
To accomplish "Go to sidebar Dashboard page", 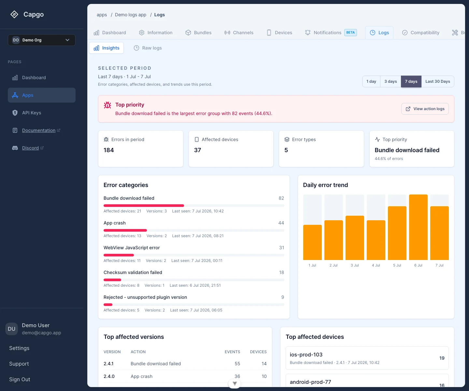I will point(42,78).
